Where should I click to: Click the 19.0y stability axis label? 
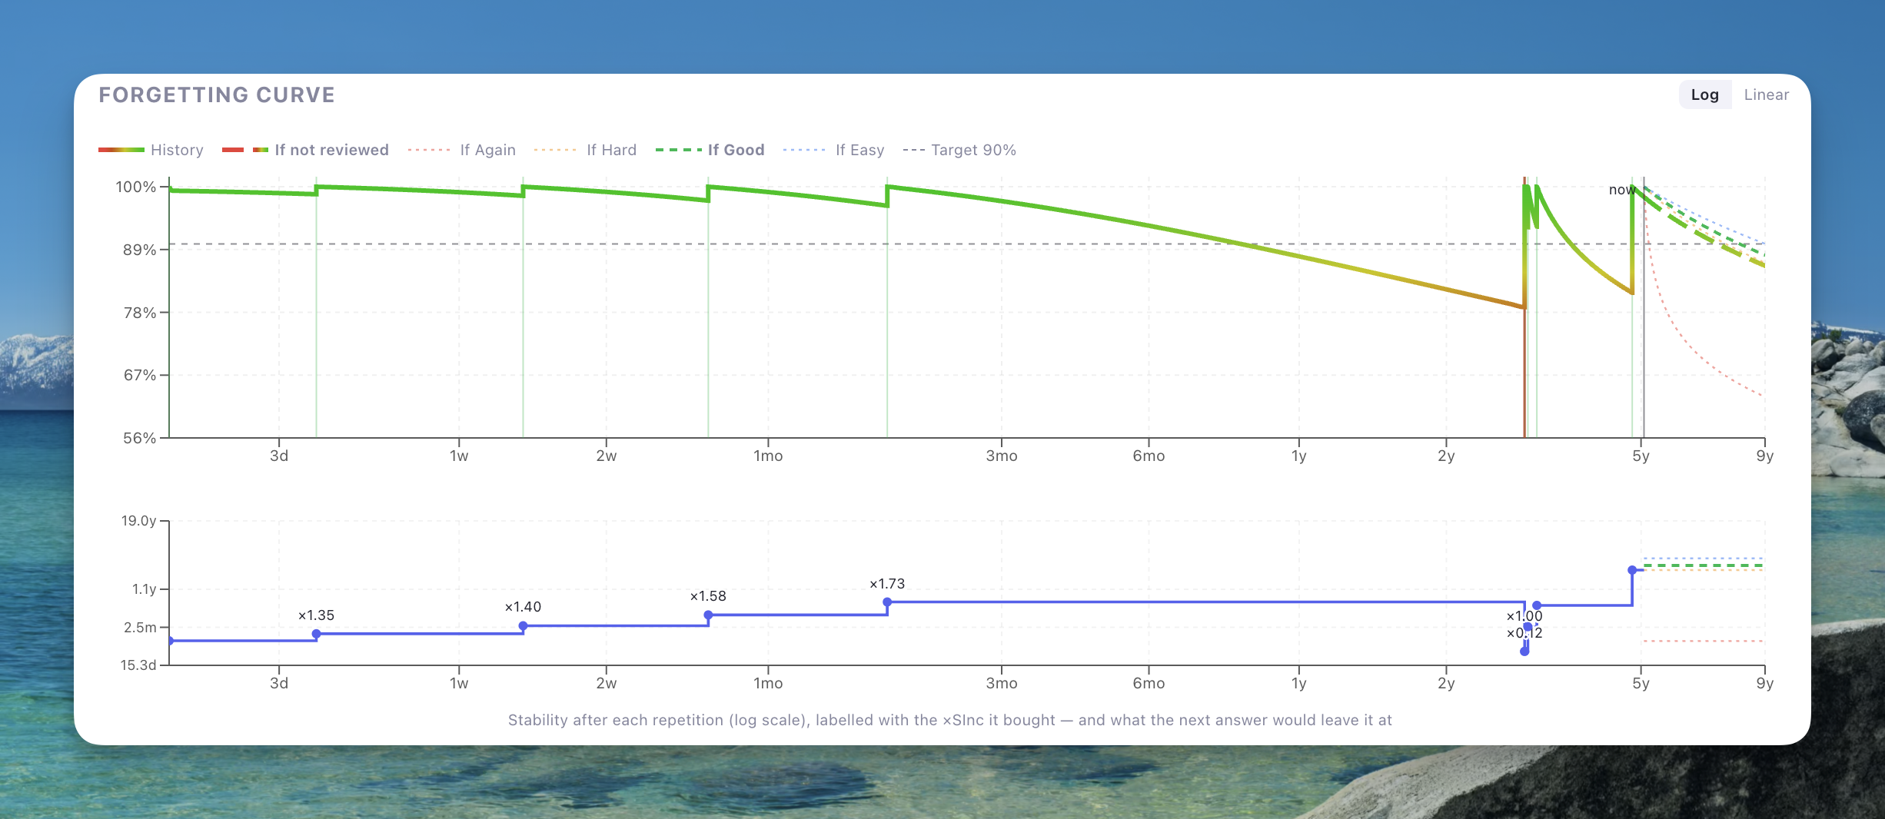tap(139, 521)
